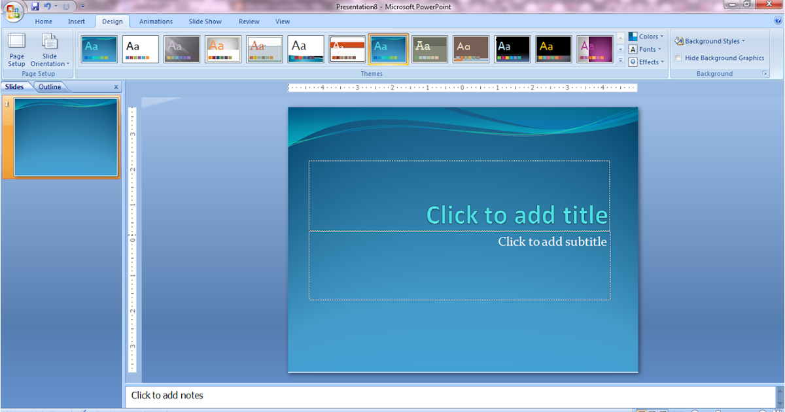Open the Review tab

249,22
